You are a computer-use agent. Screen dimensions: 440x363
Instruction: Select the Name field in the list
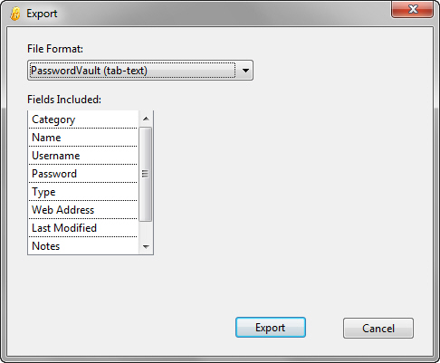coord(83,138)
